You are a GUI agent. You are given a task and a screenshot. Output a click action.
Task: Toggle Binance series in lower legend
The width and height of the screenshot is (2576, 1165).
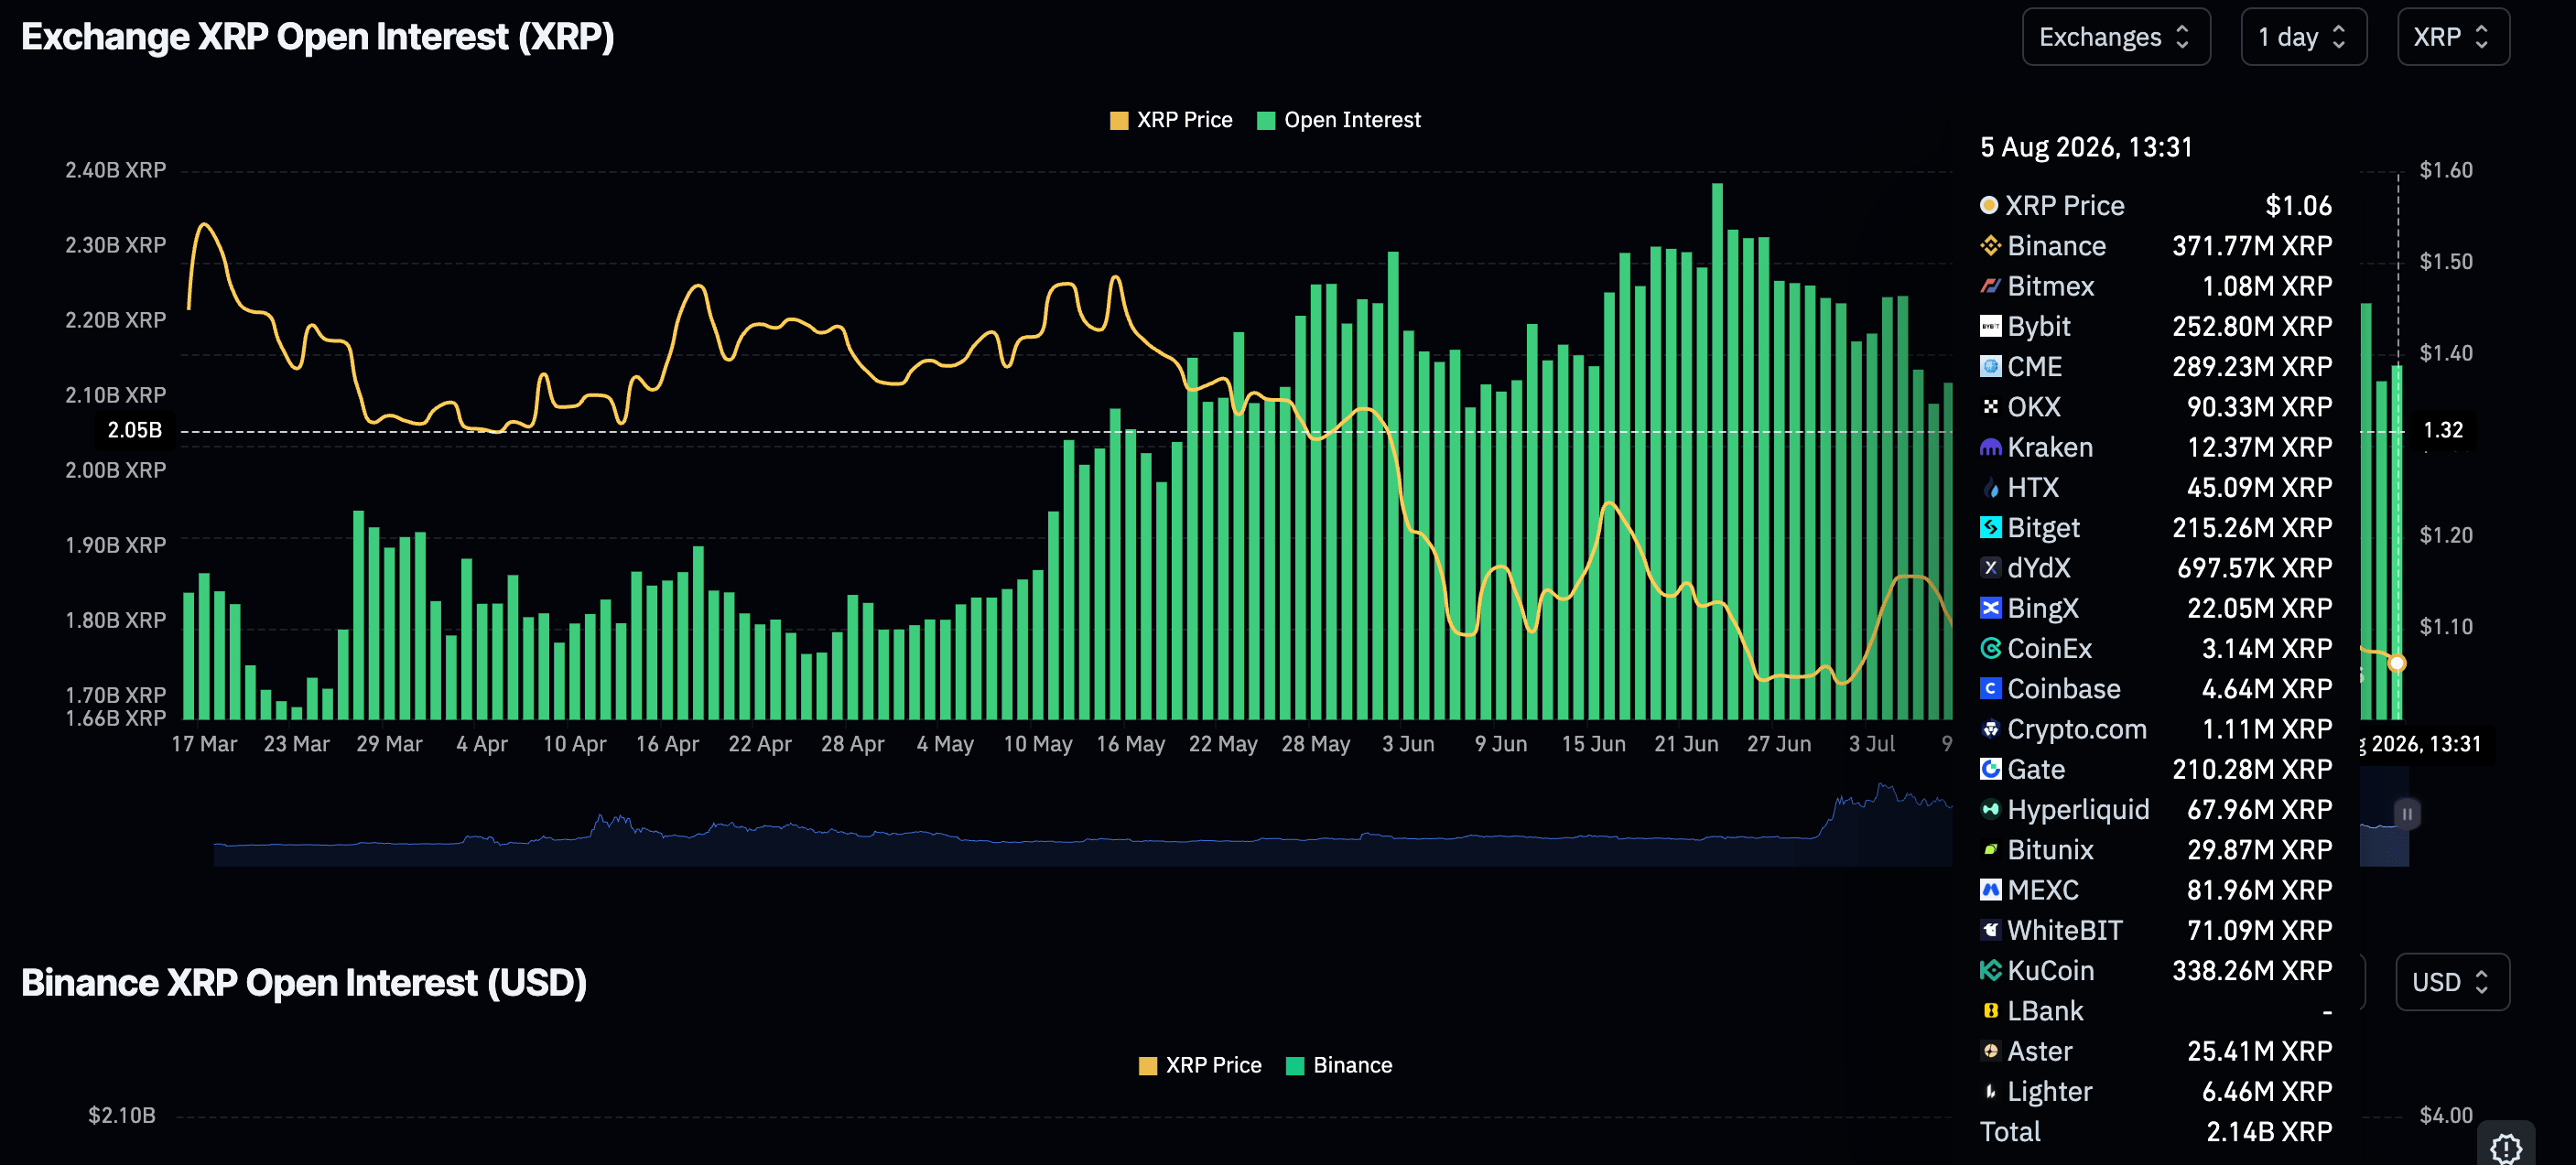(1339, 1065)
